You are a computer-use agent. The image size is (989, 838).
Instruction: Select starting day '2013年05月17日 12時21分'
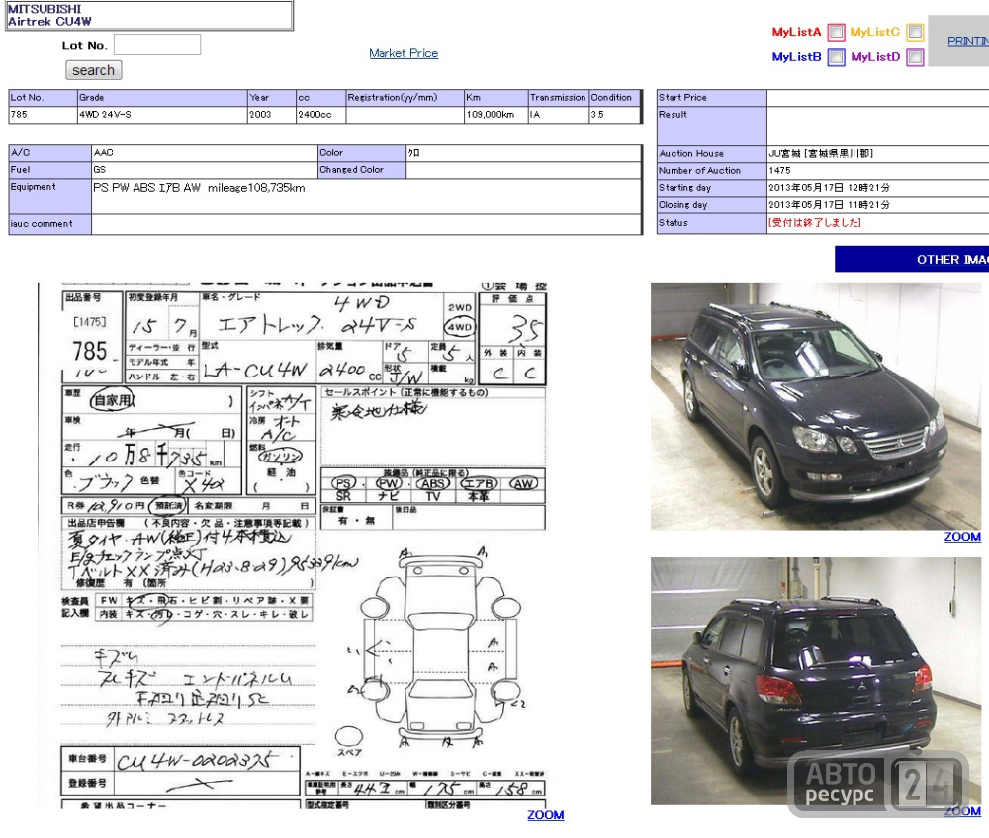[x=829, y=187]
